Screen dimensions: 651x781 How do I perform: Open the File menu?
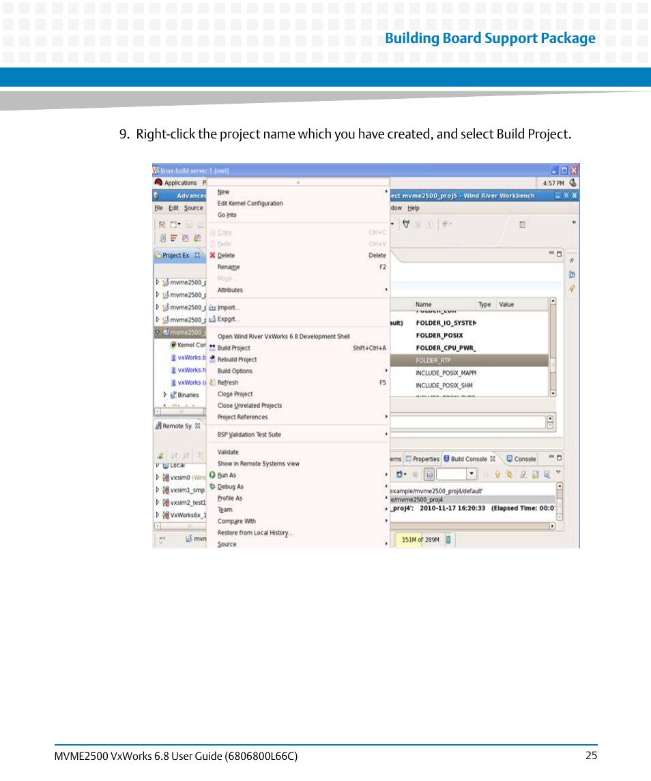pyautogui.click(x=158, y=208)
